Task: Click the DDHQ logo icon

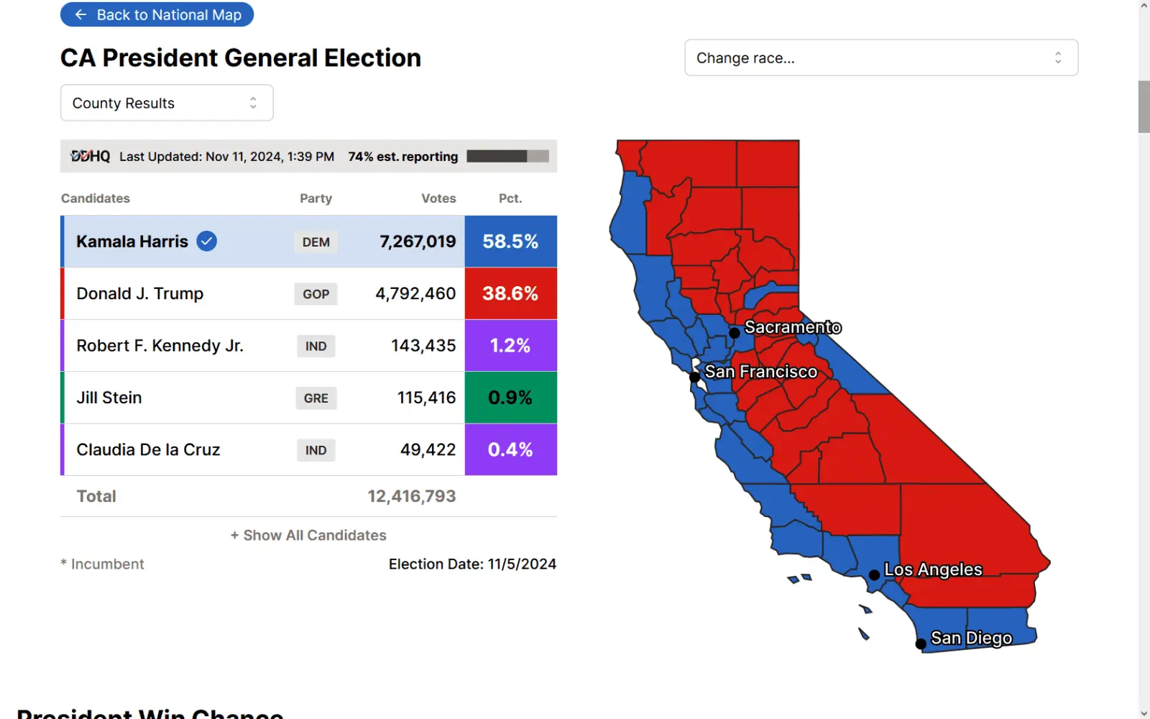Action: coord(91,156)
